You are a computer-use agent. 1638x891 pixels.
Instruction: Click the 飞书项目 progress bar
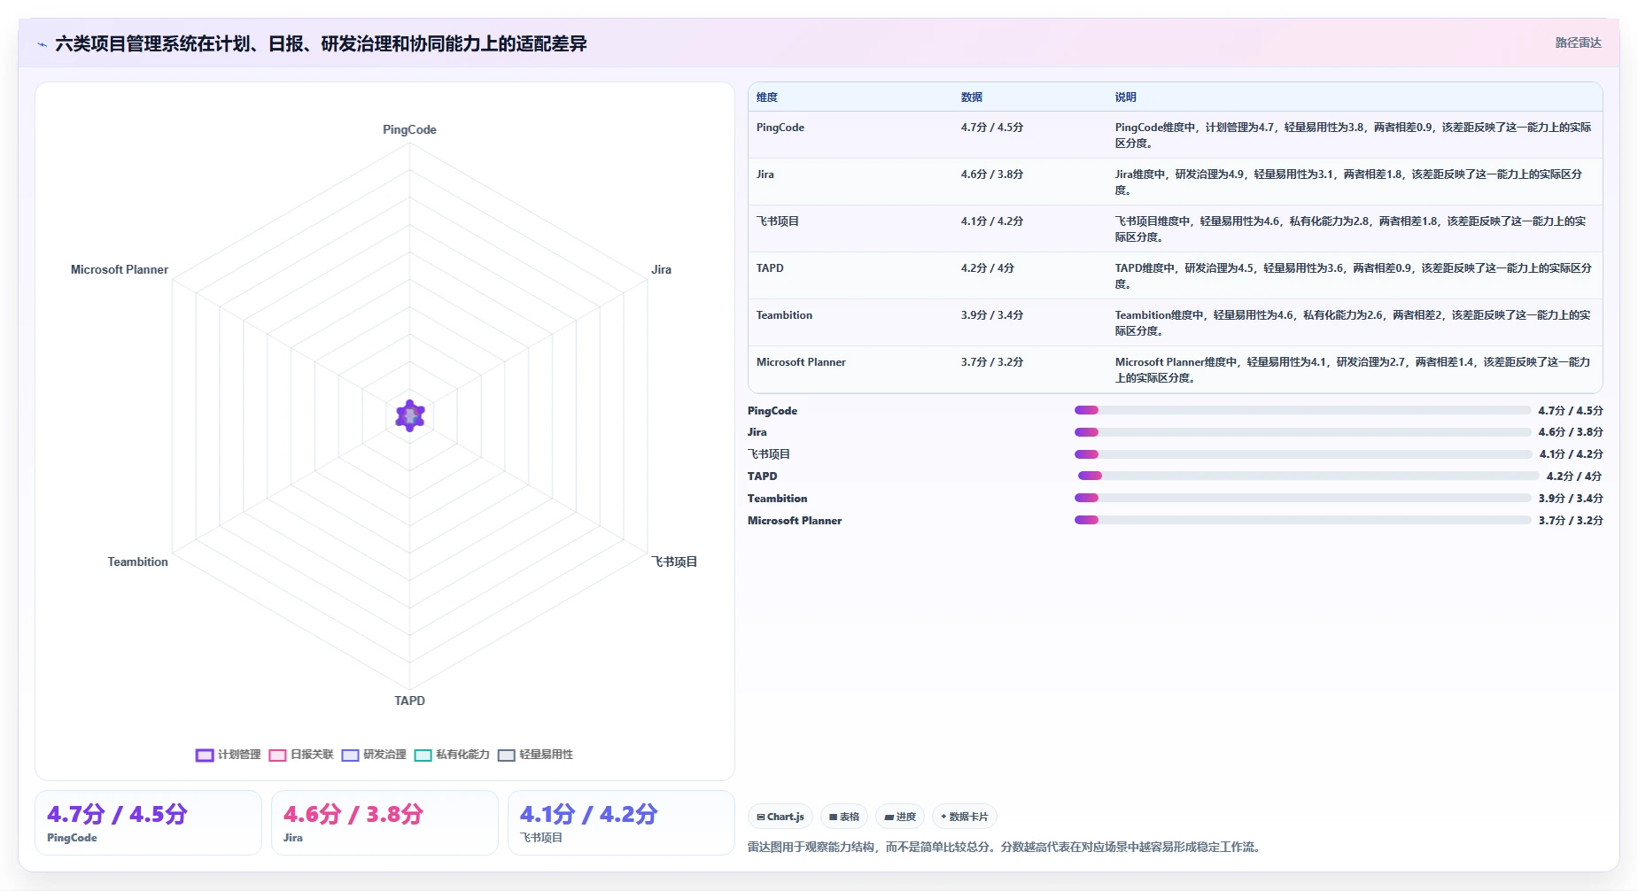1303,454
